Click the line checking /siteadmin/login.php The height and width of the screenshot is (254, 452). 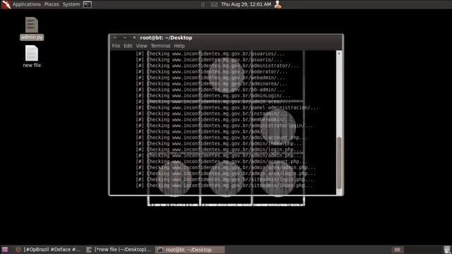click(x=225, y=179)
